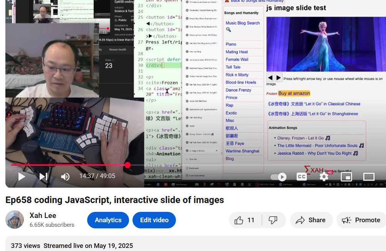Viewport: 386px width, 251px height.
Task: Click the 14:37 / 49:05 time display
Action: pyautogui.click(x=97, y=176)
